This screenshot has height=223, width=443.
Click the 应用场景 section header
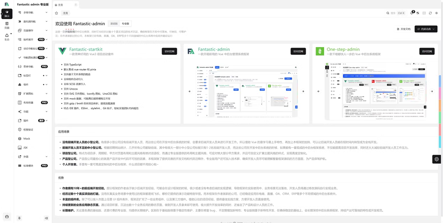(63, 132)
